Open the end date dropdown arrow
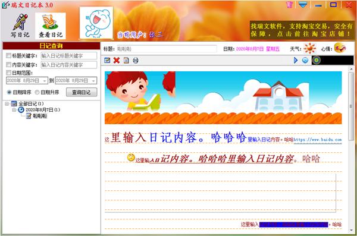Screen dimensions: 357x236 tap(93, 81)
